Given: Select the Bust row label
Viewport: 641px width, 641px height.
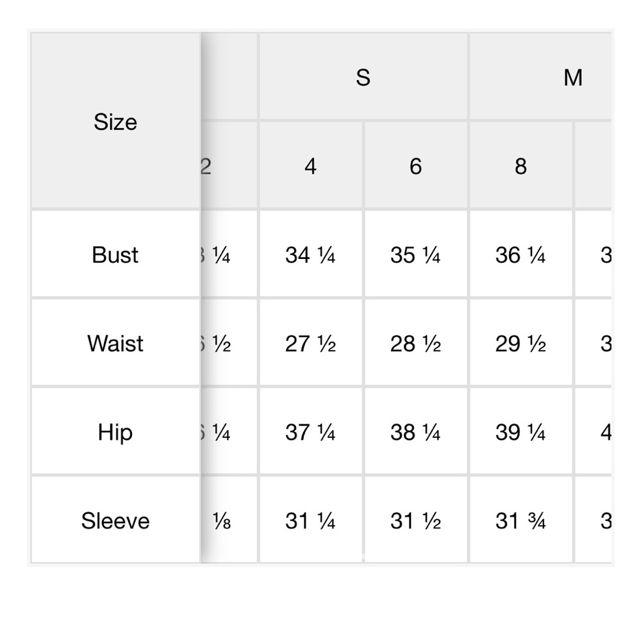Looking at the screenshot, I should point(115,255).
